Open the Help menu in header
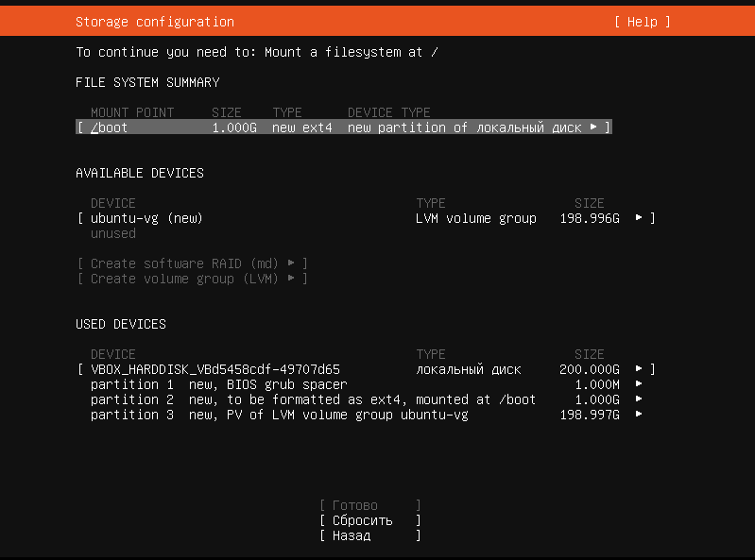The image size is (755, 560). pyautogui.click(x=642, y=22)
